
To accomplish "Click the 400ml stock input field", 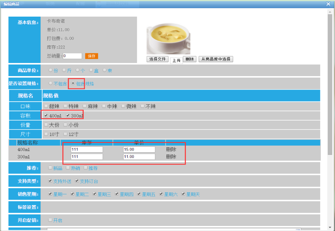I will coord(87,149).
